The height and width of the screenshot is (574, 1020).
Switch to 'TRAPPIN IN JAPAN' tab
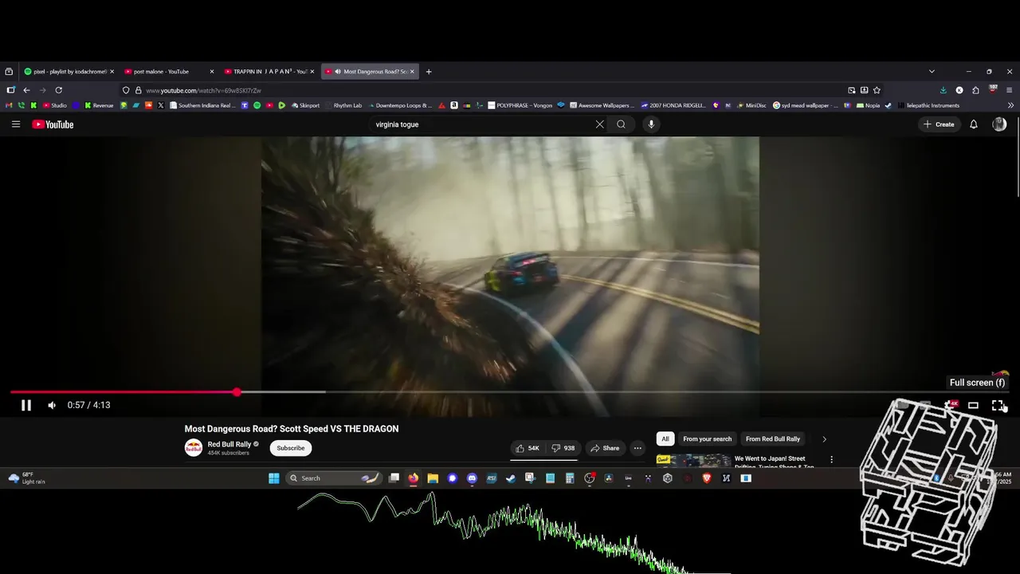[269, 72]
